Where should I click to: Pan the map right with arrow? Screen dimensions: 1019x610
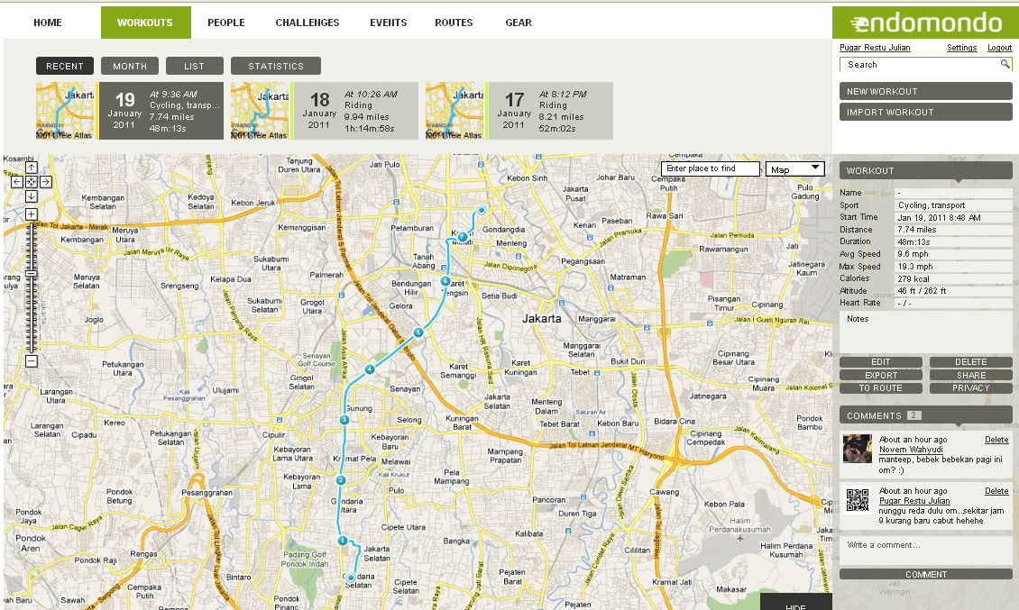point(46,182)
